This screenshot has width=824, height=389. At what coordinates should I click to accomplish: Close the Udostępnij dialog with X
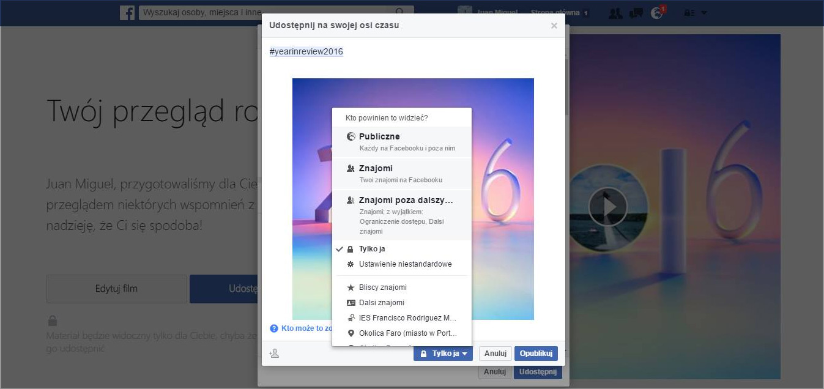coord(554,26)
